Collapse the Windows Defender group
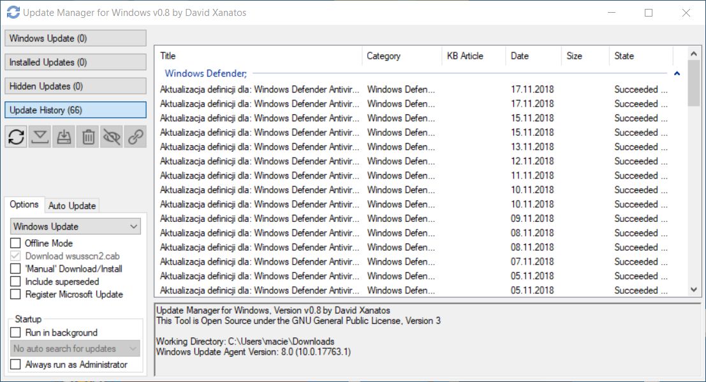 pos(677,73)
